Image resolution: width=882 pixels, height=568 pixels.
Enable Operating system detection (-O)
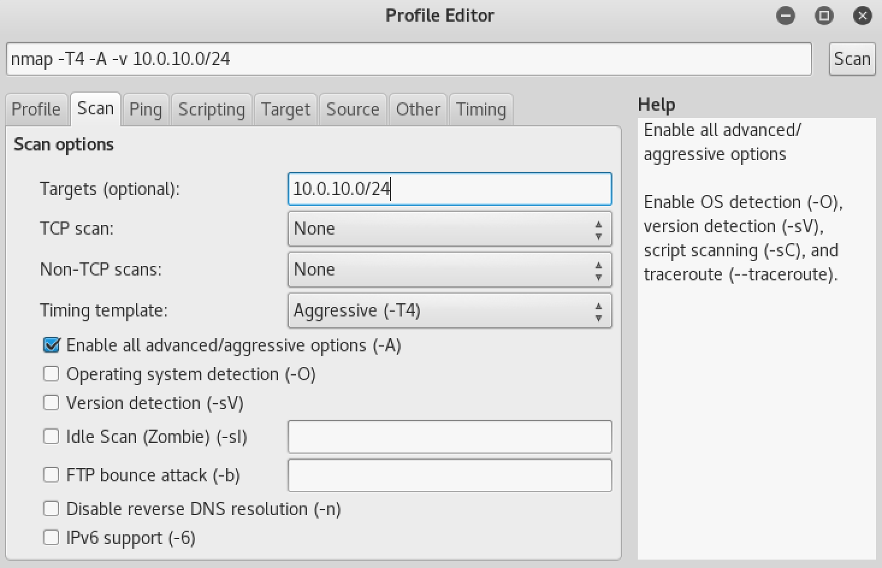(52, 374)
